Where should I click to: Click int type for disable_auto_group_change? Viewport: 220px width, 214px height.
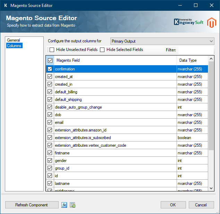pyautogui.click(x=192, y=107)
